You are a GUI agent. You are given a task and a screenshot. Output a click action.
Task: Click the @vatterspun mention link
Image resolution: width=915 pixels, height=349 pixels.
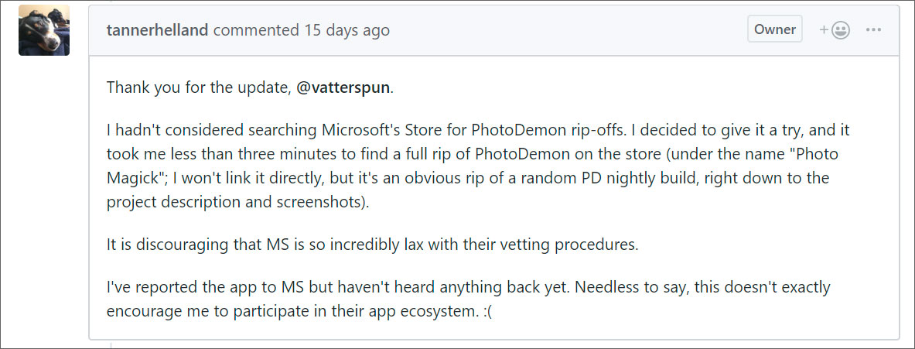(343, 87)
